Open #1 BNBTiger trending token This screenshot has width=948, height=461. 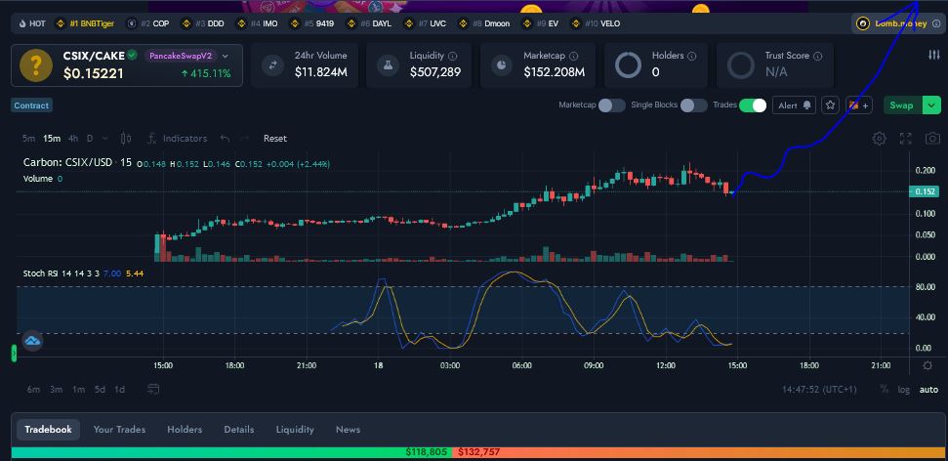85,24
